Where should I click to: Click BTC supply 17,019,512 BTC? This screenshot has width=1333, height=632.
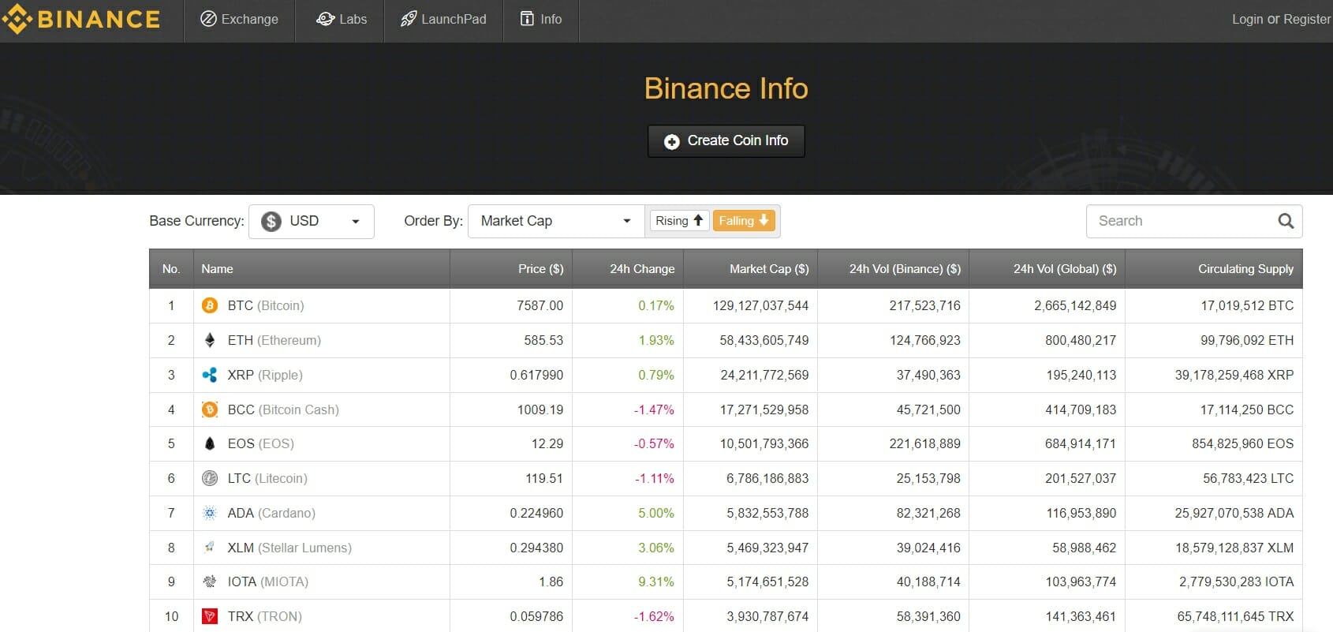tap(1247, 305)
